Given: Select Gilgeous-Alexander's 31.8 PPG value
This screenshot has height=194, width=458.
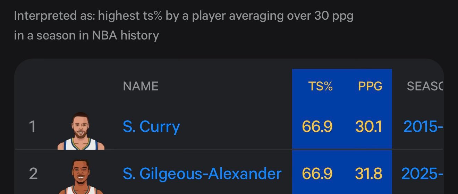Looking at the screenshot, I should tap(368, 173).
